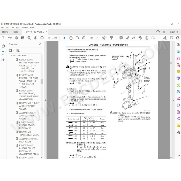
Task: Open bookmark REMOVE AND INSTALL OFFSET PILOT VALVE
Action: (29, 150)
